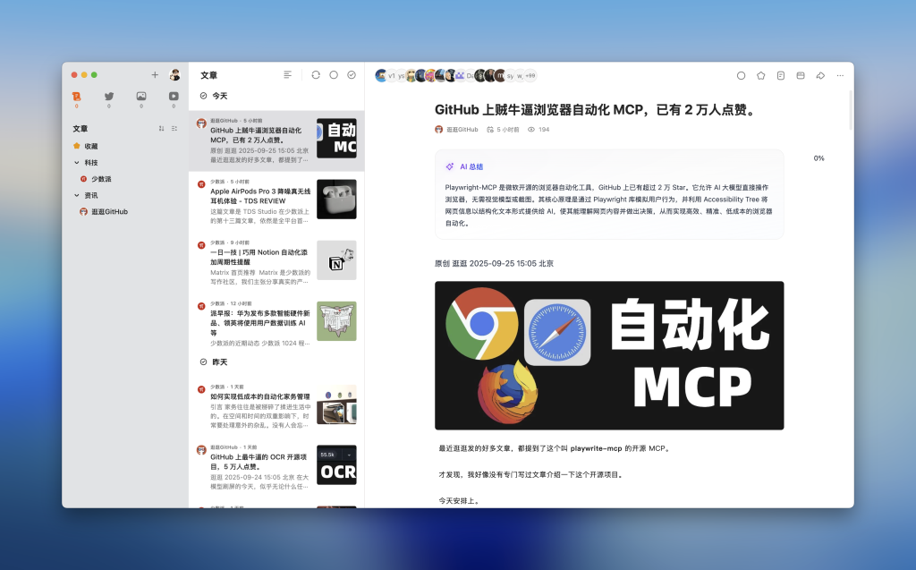Click the 文章 heading in list column

tap(208, 75)
